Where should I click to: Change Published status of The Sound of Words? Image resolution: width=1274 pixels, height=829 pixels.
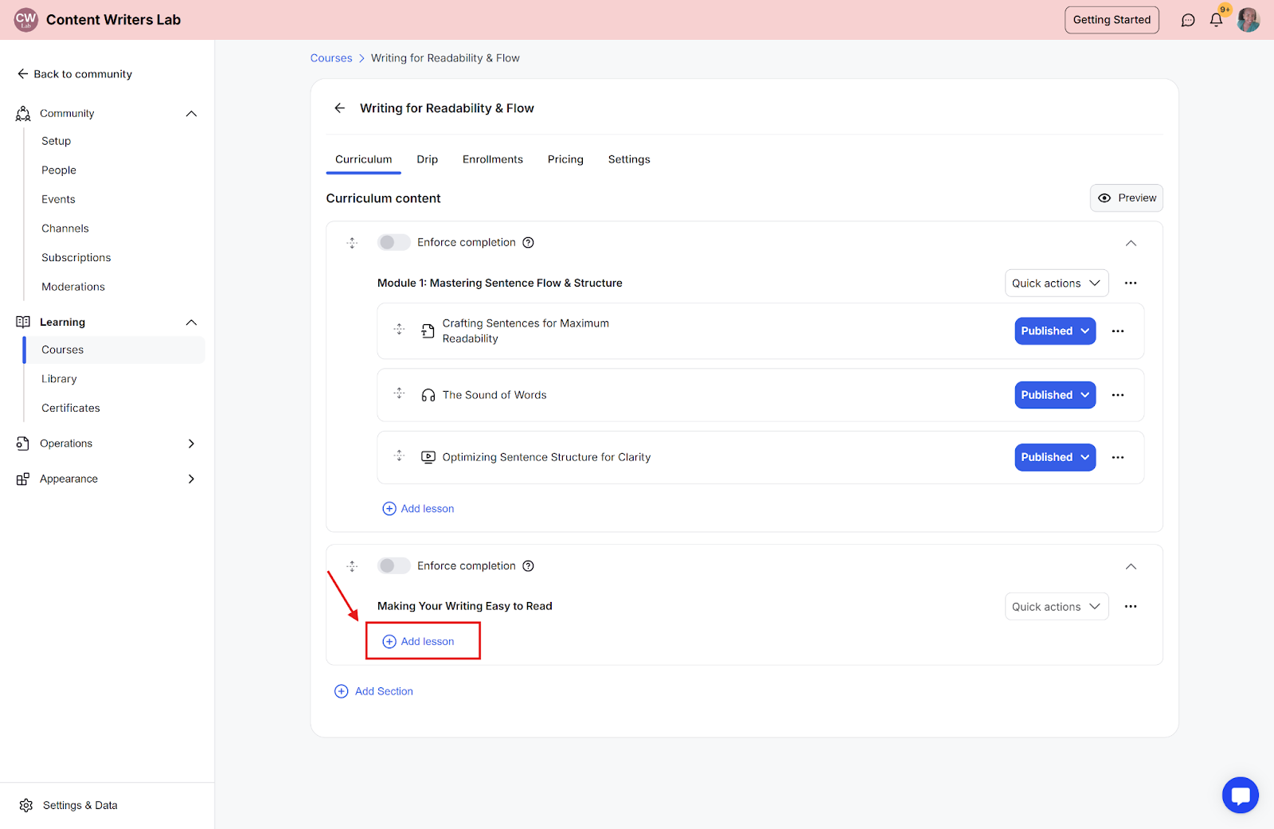pos(1055,395)
